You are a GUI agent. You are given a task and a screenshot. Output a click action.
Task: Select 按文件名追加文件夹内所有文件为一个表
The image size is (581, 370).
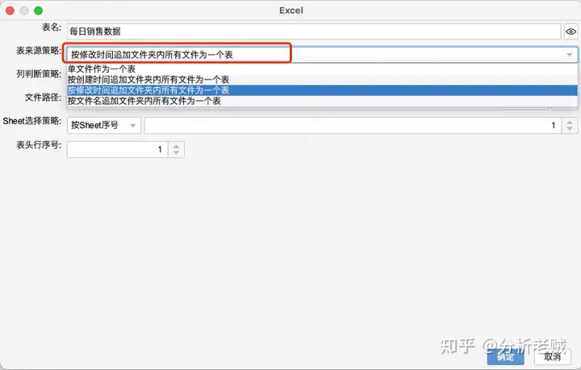pyautogui.click(x=322, y=101)
